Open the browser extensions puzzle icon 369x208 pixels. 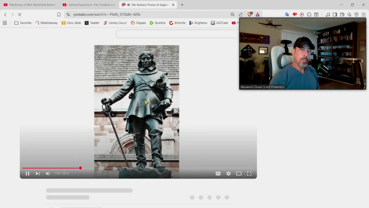point(309,14)
